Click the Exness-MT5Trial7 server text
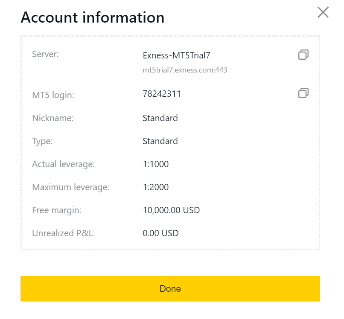This screenshot has height=319, width=344. 176,55
